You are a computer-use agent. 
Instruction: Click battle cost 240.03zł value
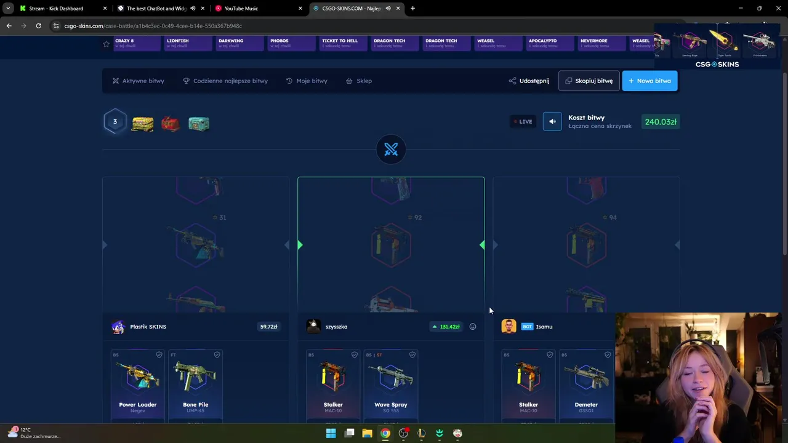pos(661,122)
